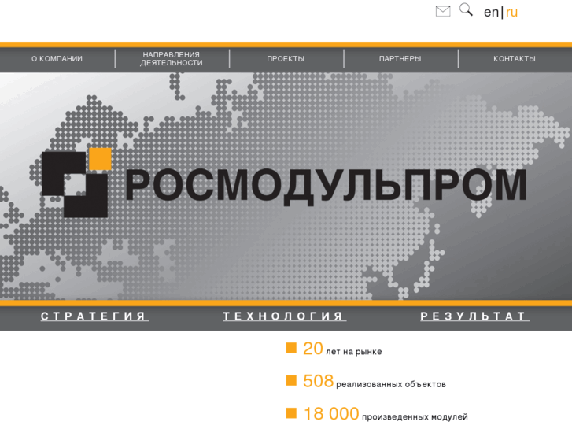Click orange bullet beside '508 реализованных объектов'
This screenshot has width=572, height=429.
pos(291,380)
